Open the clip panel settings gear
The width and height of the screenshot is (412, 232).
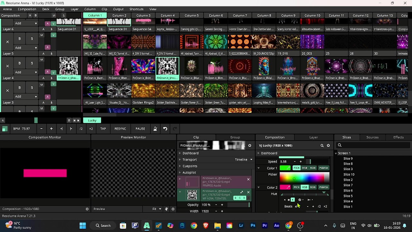pyautogui.click(x=249, y=145)
